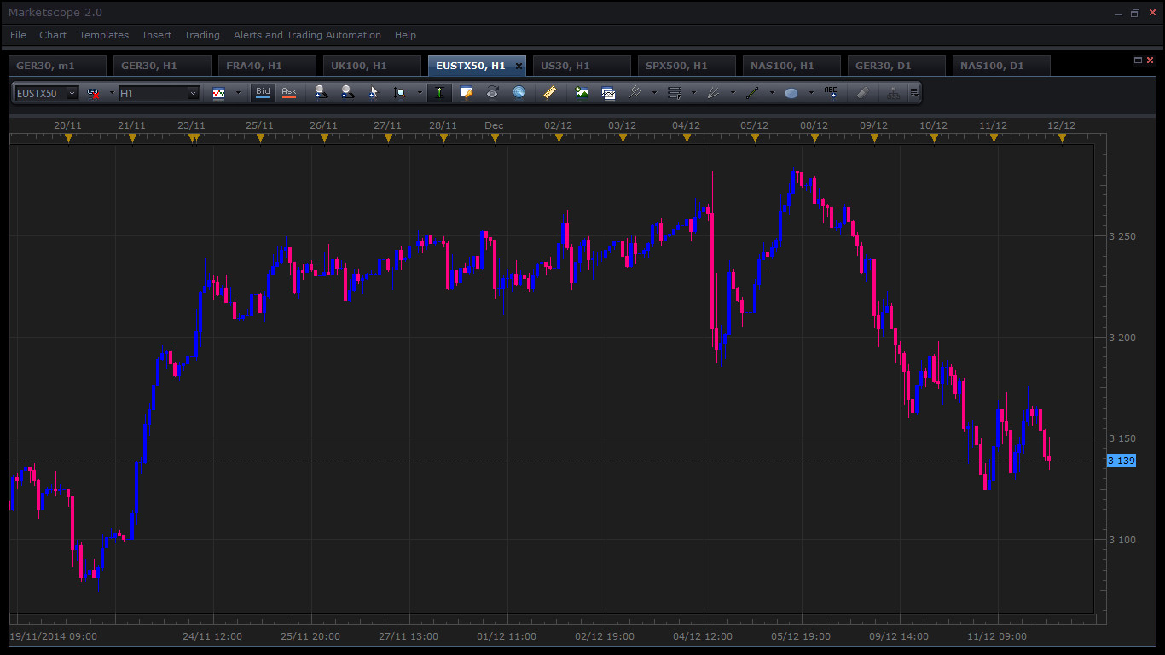This screenshot has width=1165, height=655.
Task: Click the add note icon
Action: click(x=466, y=92)
